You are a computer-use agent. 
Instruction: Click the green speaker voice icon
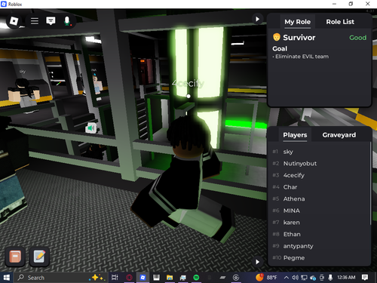tap(91, 128)
